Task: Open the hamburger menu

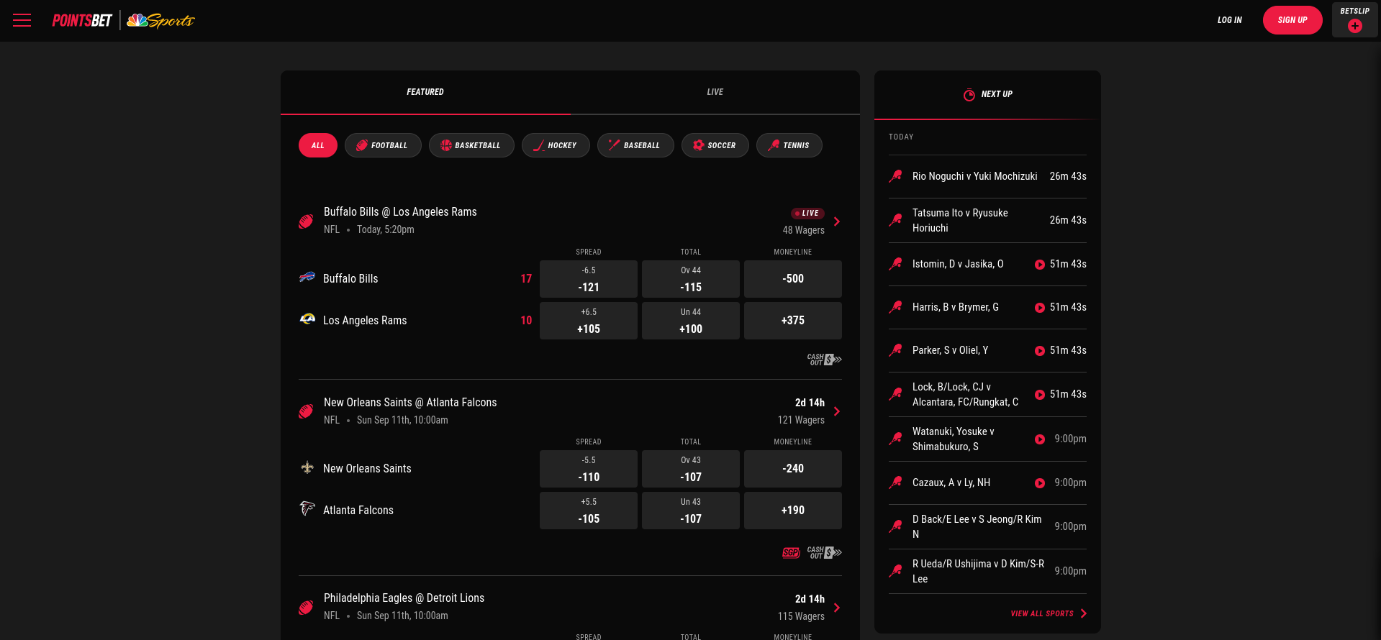Action: (x=22, y=20)
